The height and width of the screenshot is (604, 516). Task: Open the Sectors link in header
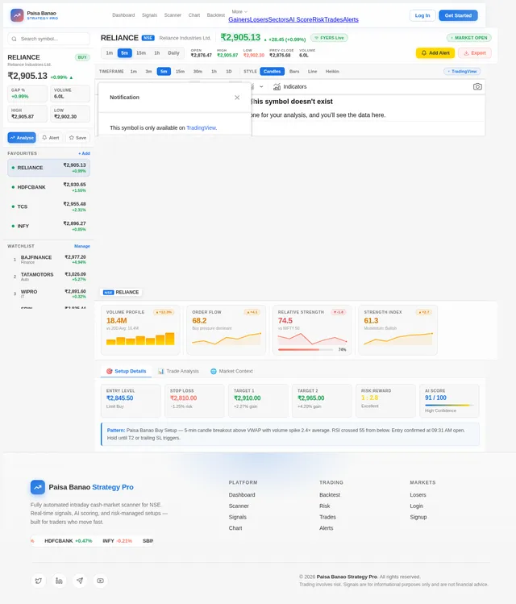point(278,19)
